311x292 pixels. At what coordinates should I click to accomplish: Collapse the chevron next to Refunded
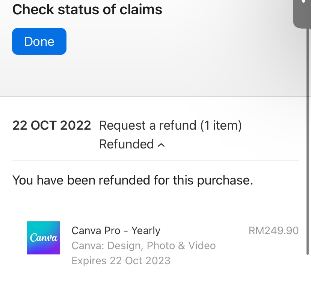tap(162, 145)
